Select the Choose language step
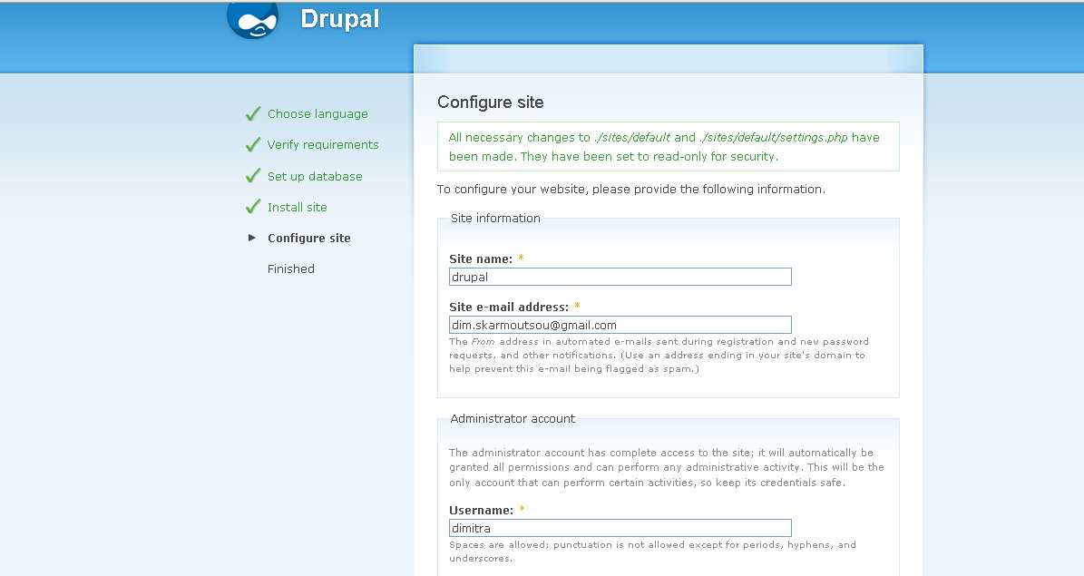Viewport: 1084px width, 576px height. click(317, 114)
